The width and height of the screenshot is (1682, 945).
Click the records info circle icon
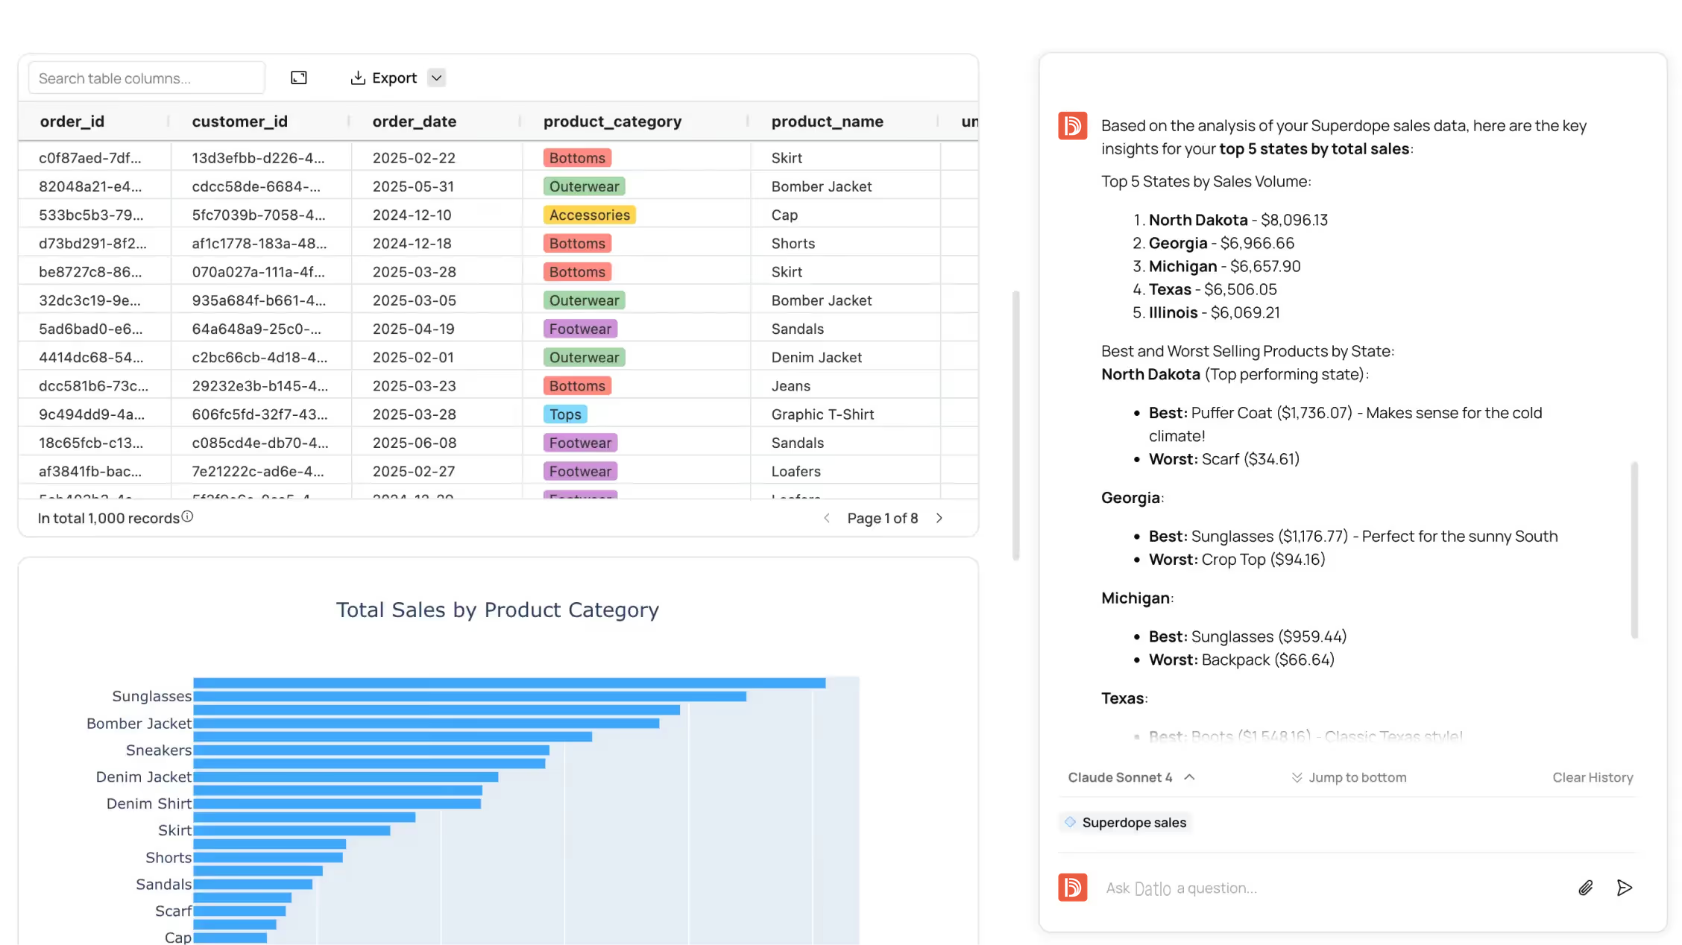pos(188,516)
